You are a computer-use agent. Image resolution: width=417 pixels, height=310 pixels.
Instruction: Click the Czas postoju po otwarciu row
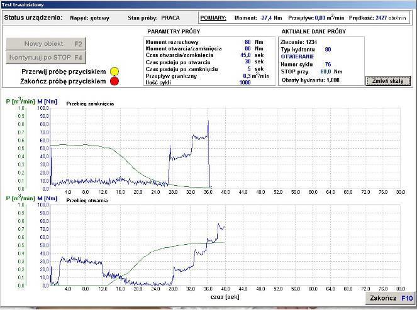[x=204, y=62]
